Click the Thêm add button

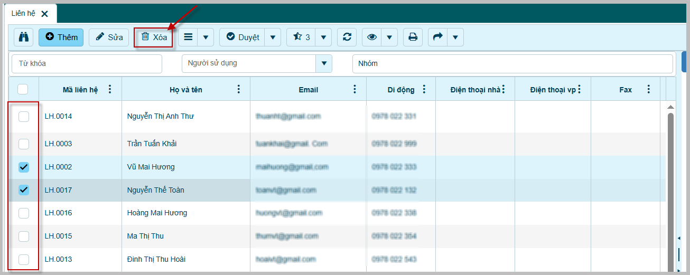[x=61, y=37]
